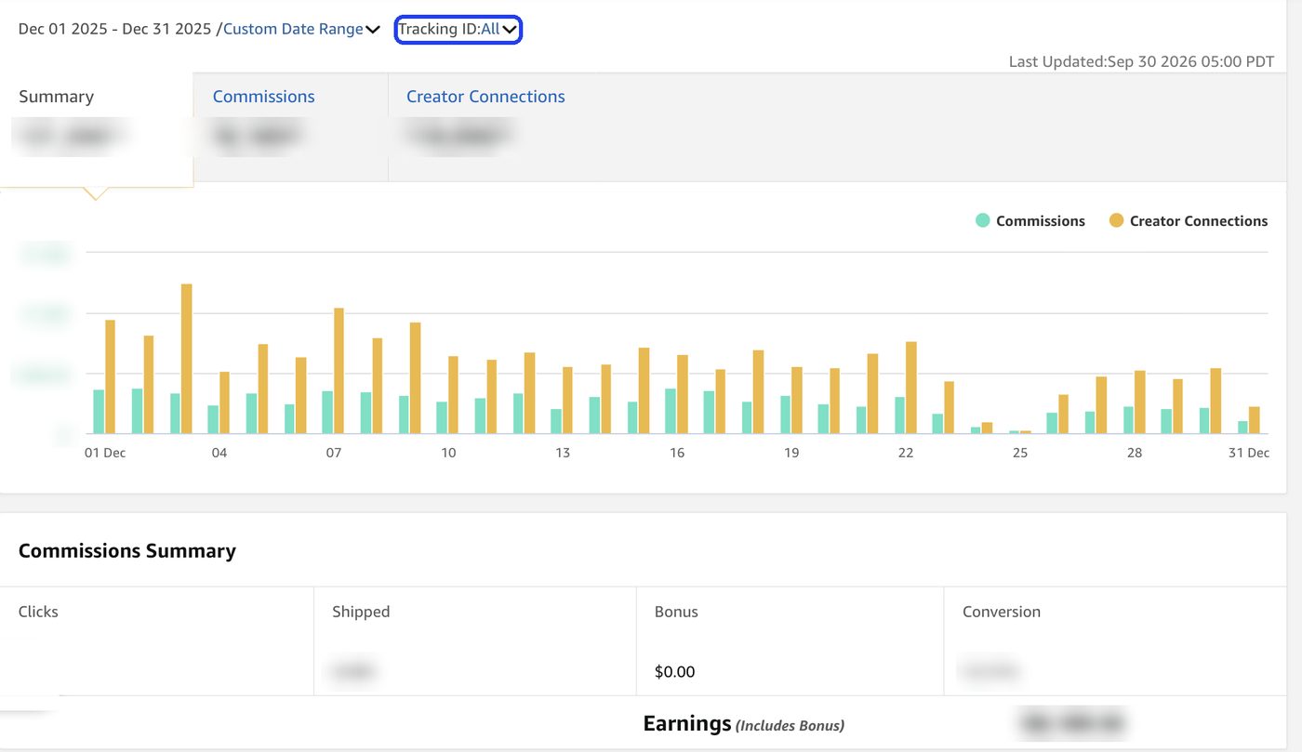Click the Commissions legend label

click(x=1041, y=221)
